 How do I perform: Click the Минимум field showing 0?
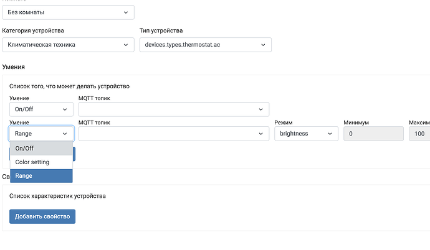[373, 133]
